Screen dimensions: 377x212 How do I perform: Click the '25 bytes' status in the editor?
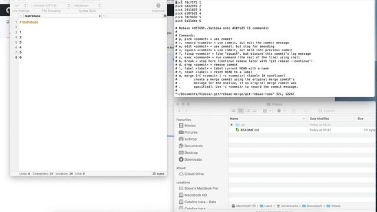coord(158,174)
